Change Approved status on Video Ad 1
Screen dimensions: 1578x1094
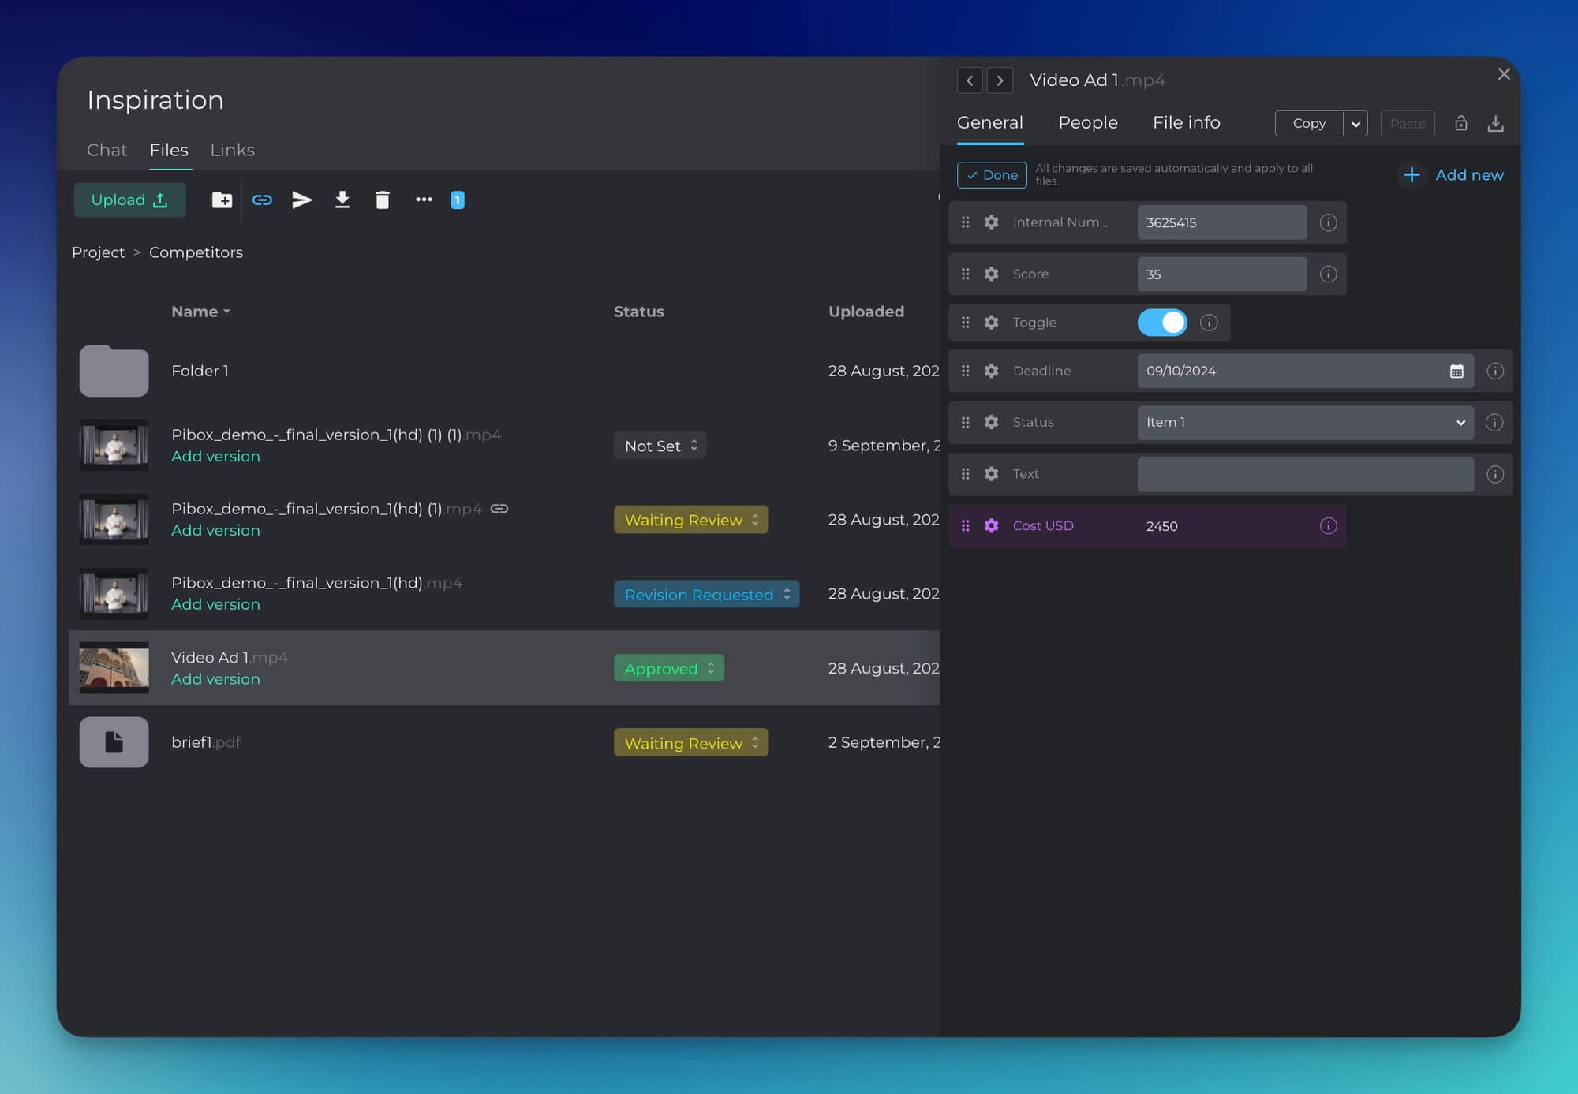coord(668,668)
